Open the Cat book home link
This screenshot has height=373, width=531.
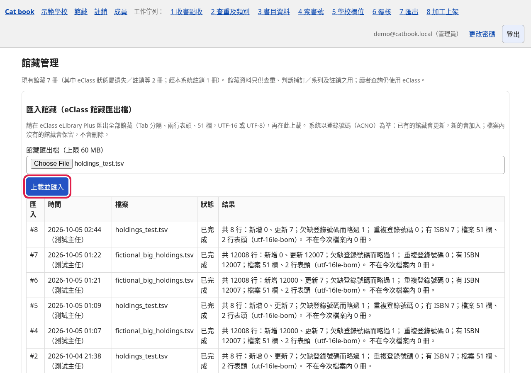[19, 12]
